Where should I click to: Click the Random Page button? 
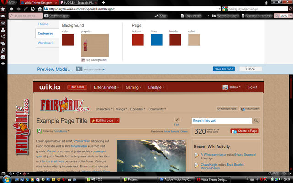227,109
